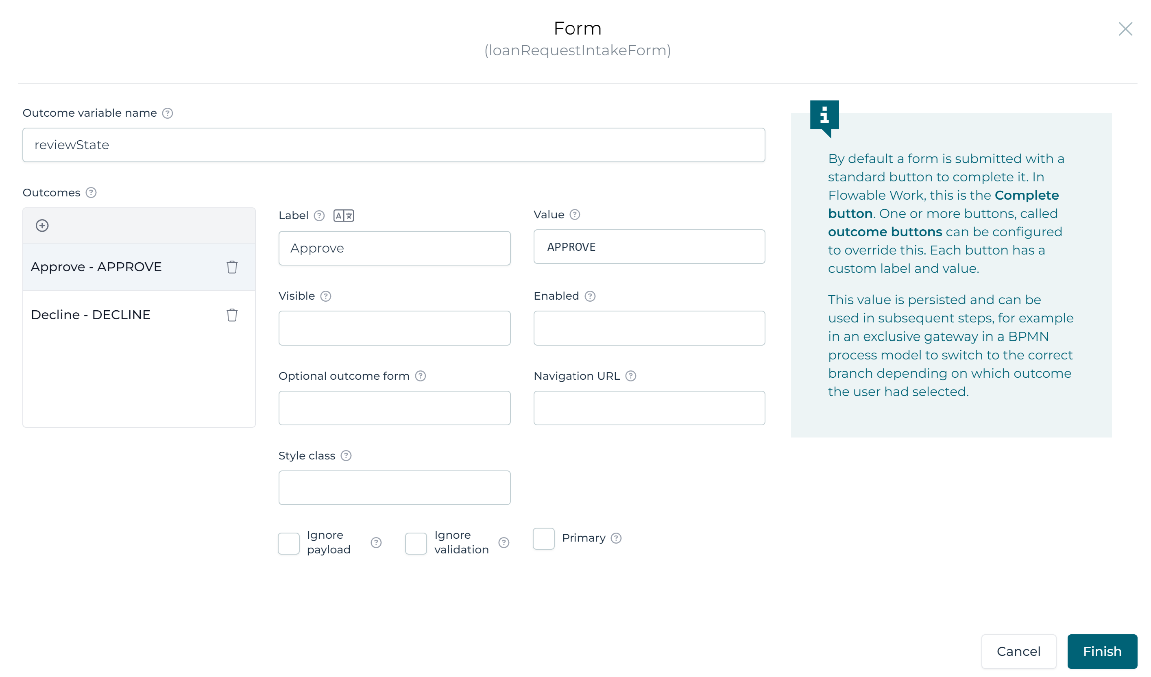Check the Primary checkbox
Viewport: 1151px width, 677px height.
click(x=543, y=539)
